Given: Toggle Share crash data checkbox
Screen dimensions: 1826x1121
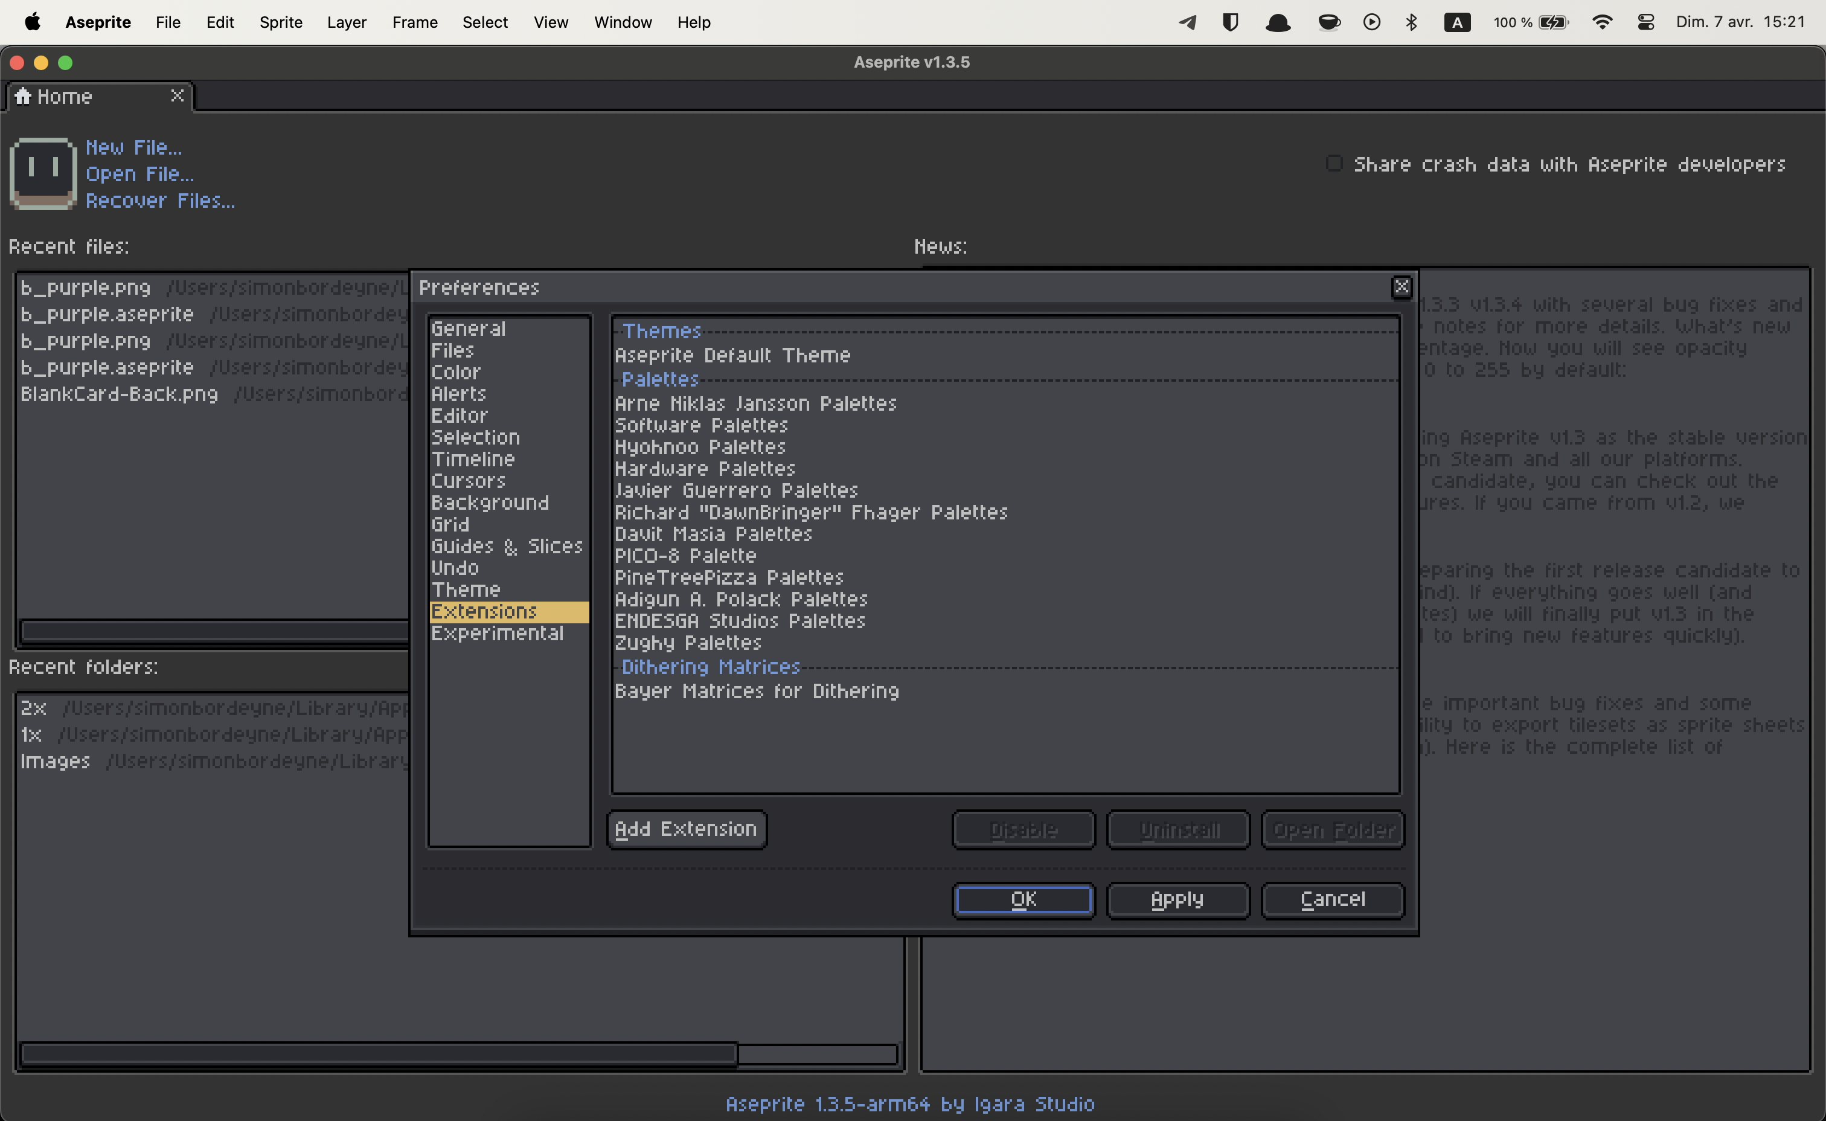Looking at the screenshot, I should pyautogui.click(x=1334, y=163).
